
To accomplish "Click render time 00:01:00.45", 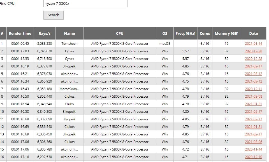I will pos(20,43).
